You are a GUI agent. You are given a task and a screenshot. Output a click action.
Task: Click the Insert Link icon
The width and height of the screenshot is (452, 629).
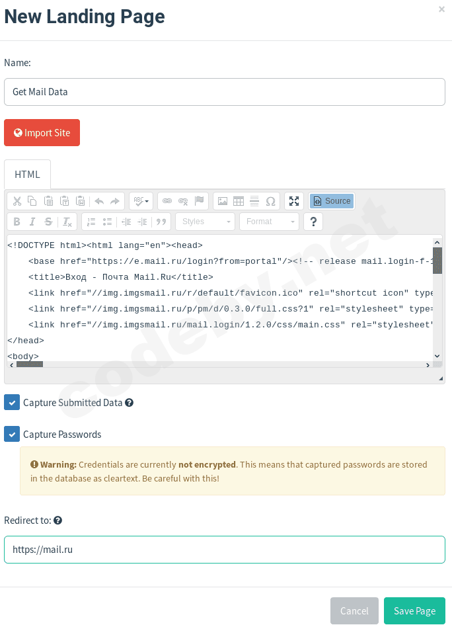(167, 201)
